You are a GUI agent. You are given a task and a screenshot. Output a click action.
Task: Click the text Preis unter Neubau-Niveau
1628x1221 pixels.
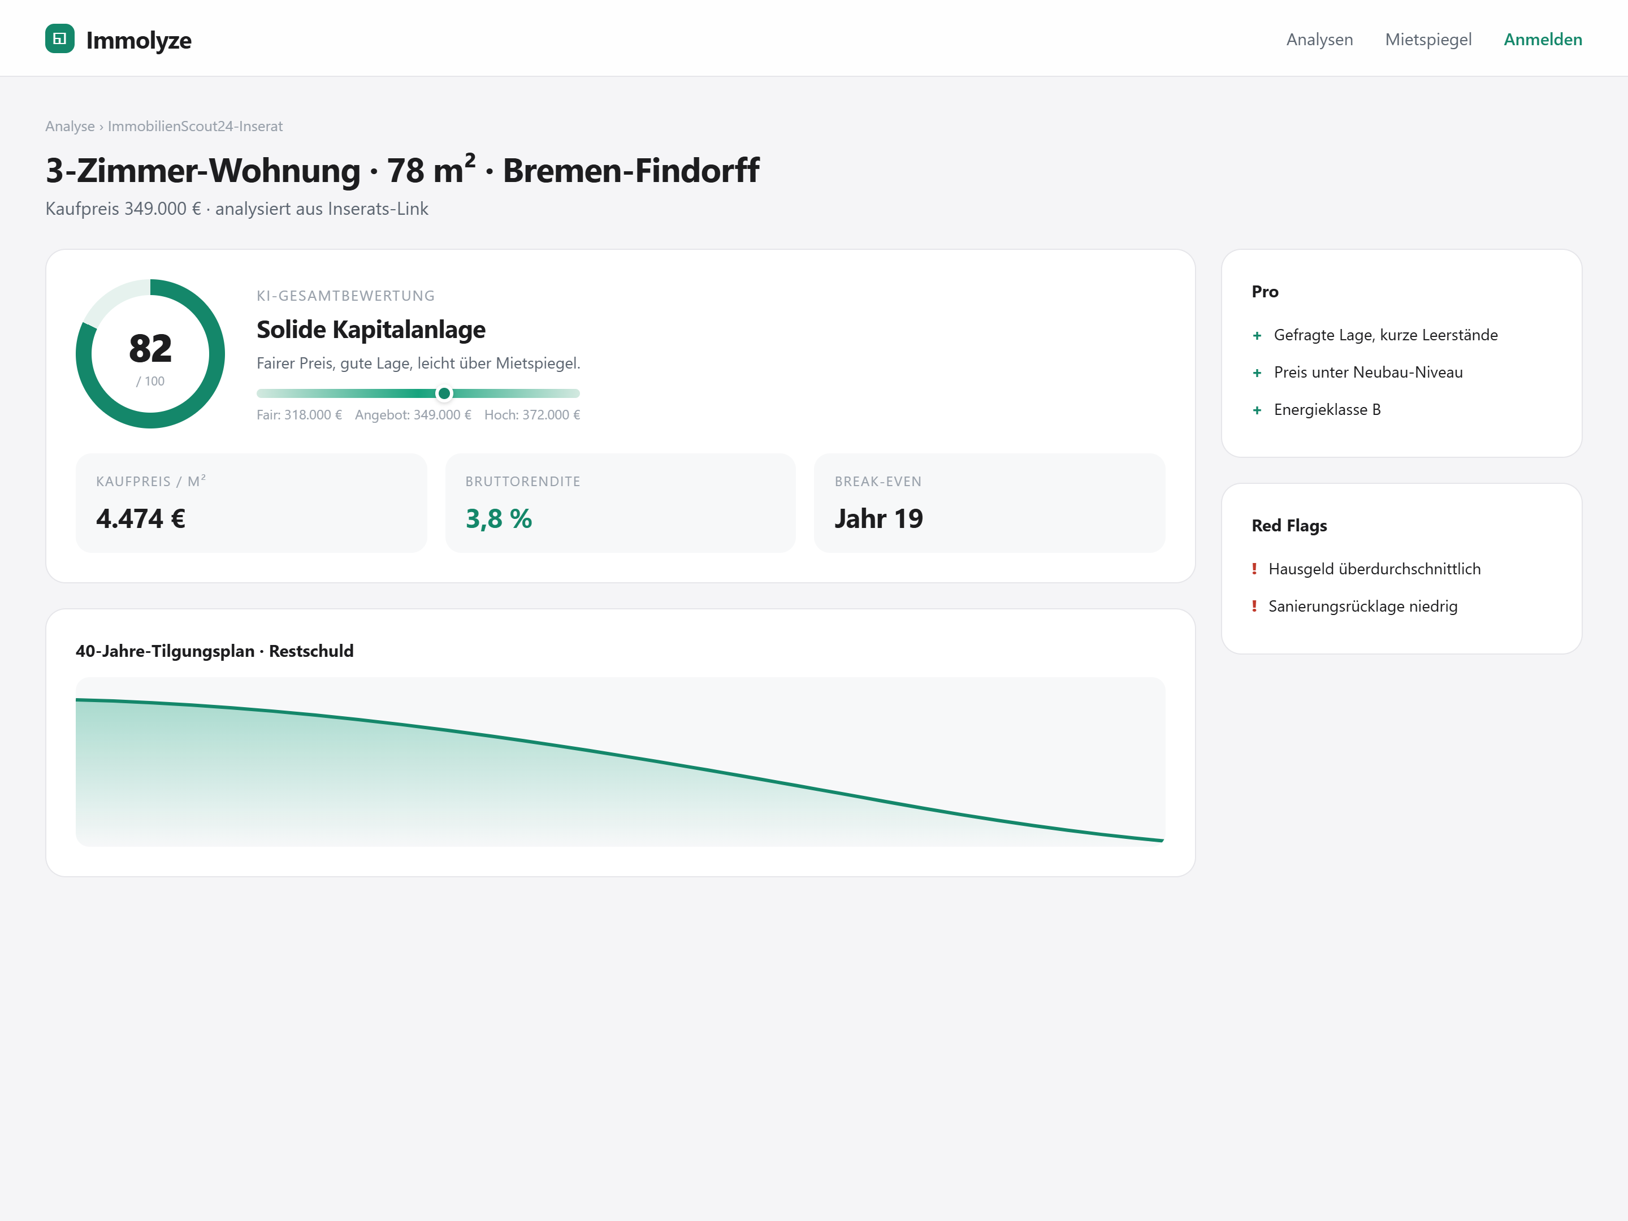tap(1367, 373)
